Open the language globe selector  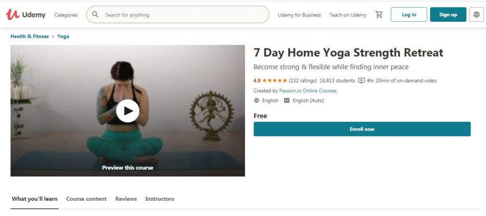[477, 15]
